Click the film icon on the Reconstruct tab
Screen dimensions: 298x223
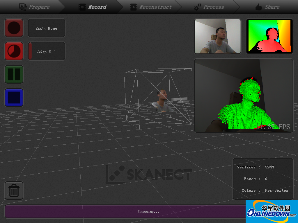tap(133, 7)
